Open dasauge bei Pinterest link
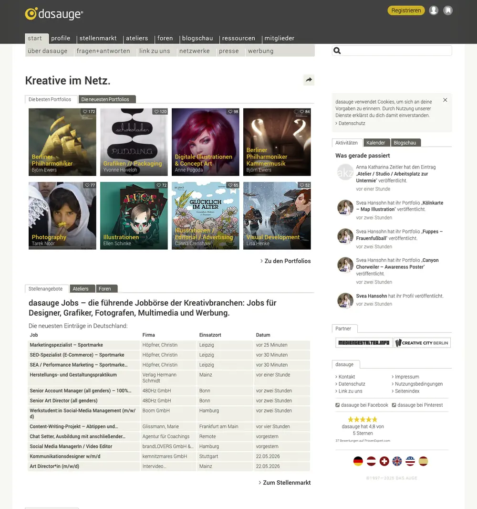The height and width of the screenshot is (509, 477). click(417, 405)
